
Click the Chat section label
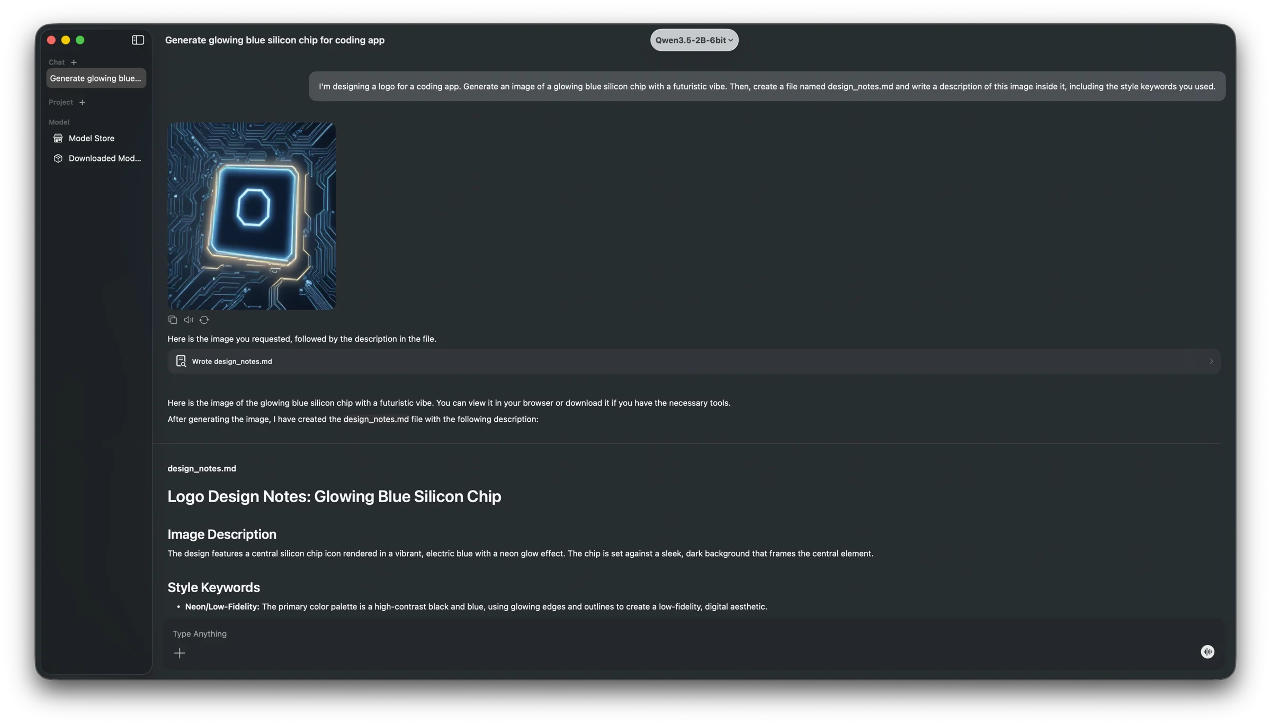57,62
